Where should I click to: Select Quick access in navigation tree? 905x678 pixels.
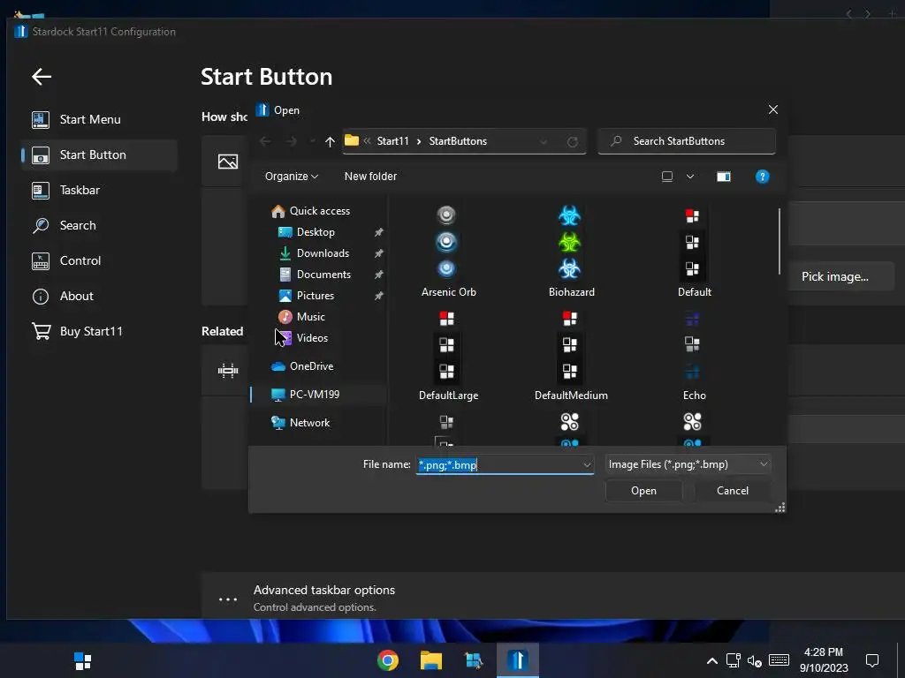(319, 211)
